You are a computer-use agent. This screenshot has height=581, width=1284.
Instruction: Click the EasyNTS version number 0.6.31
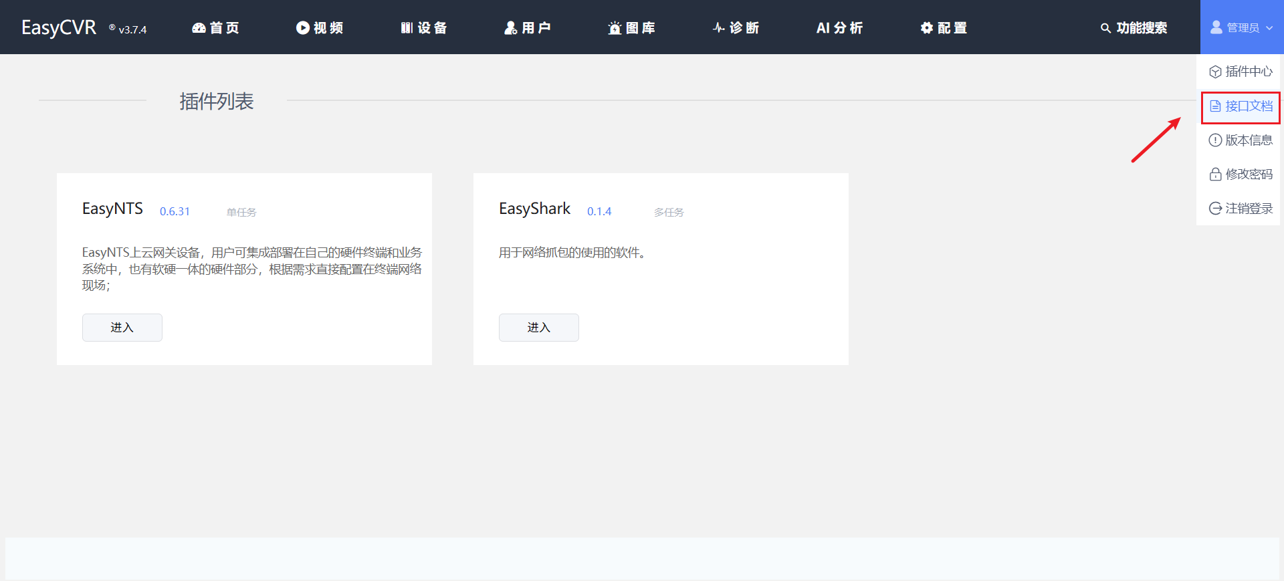coord(175,212)
